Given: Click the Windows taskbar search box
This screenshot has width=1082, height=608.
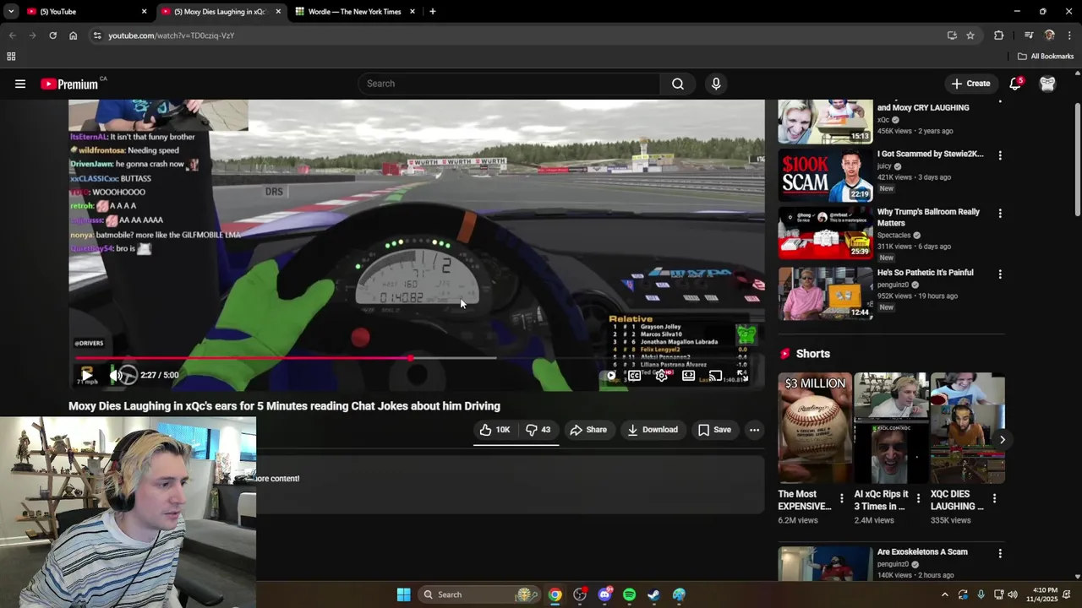Looking at the screenshot, I should pyautogui.click(x=479, y=594).
